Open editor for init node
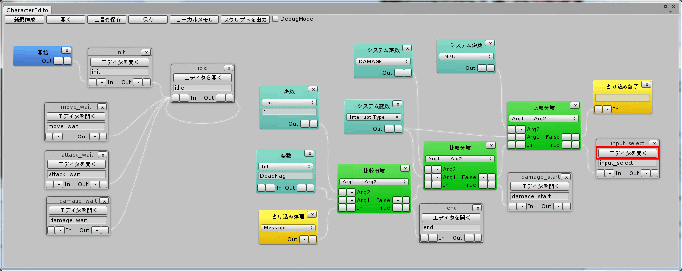Screen dimensions: 682x271 pos(120,62)
